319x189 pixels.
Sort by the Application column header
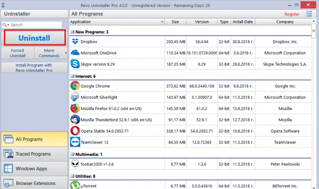pyautogui.click(x=117, y=22)
